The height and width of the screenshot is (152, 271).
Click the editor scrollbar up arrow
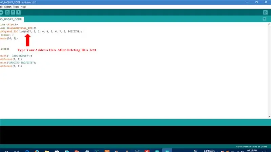(x=269, y=24)
